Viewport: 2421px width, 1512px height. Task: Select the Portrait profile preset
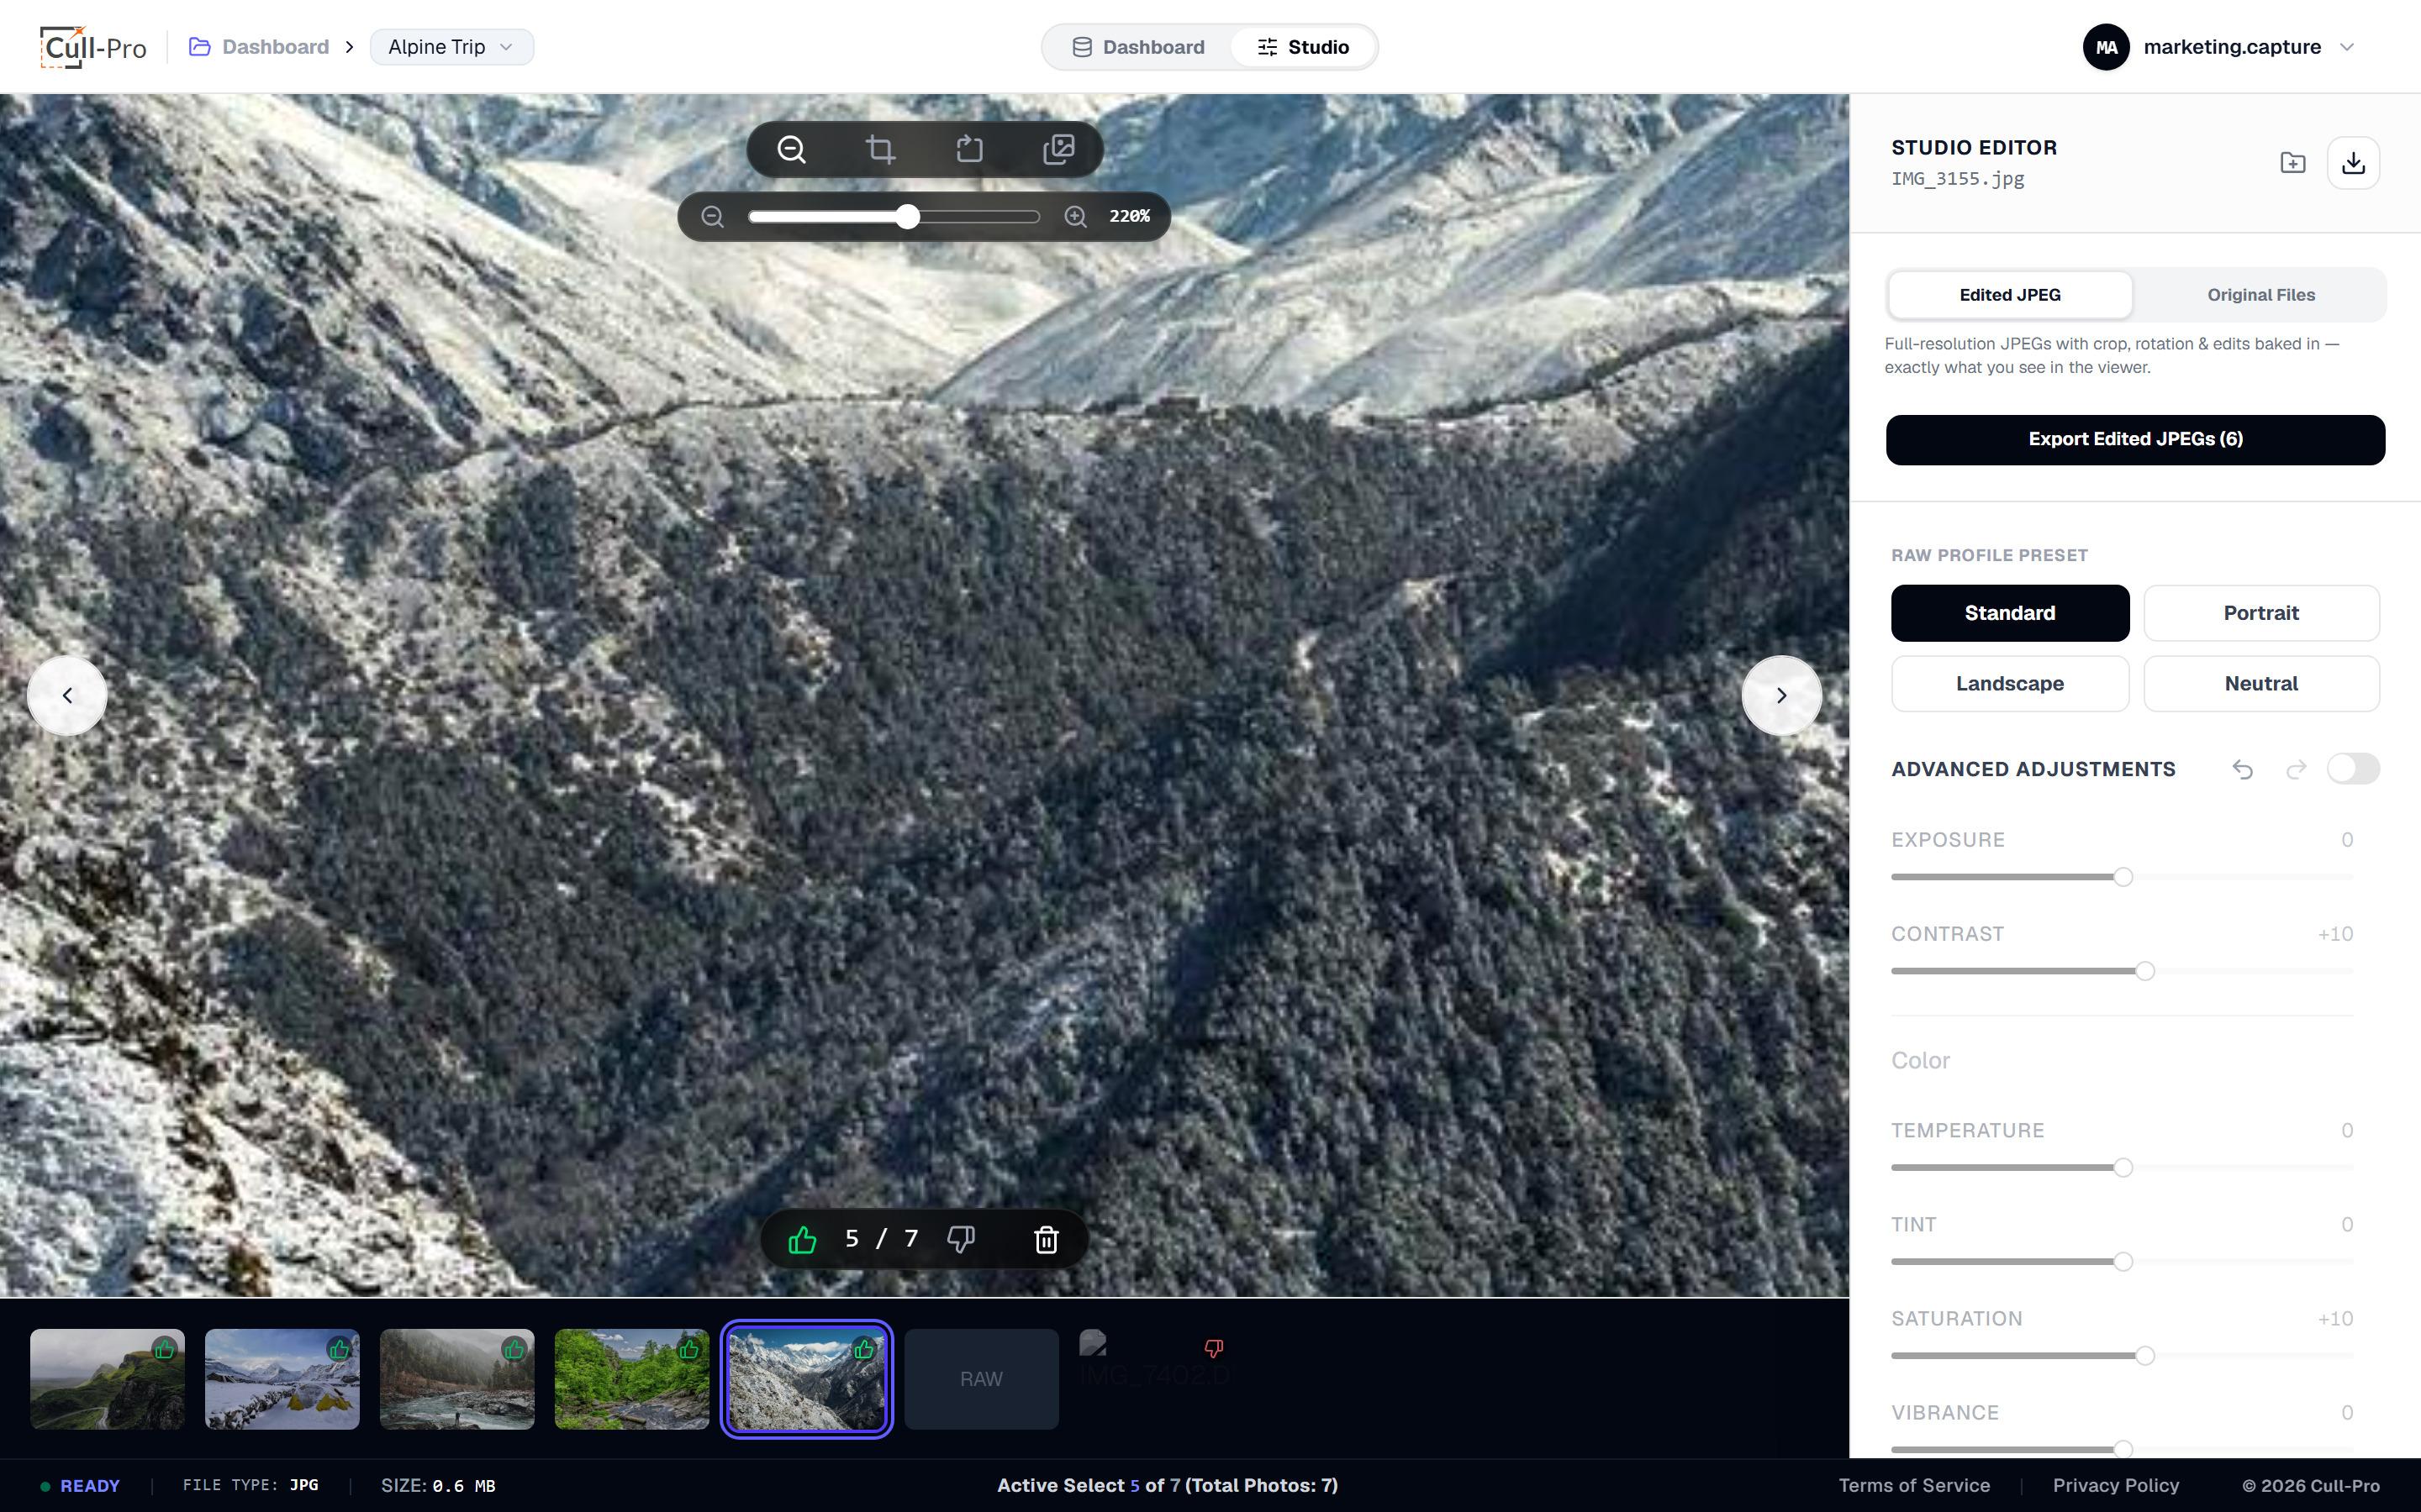click(x=2261, y=613)
